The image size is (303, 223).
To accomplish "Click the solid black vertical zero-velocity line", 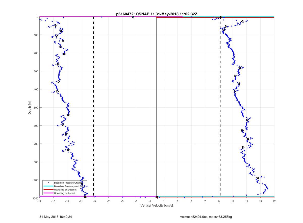I will (x=157, y=107).
